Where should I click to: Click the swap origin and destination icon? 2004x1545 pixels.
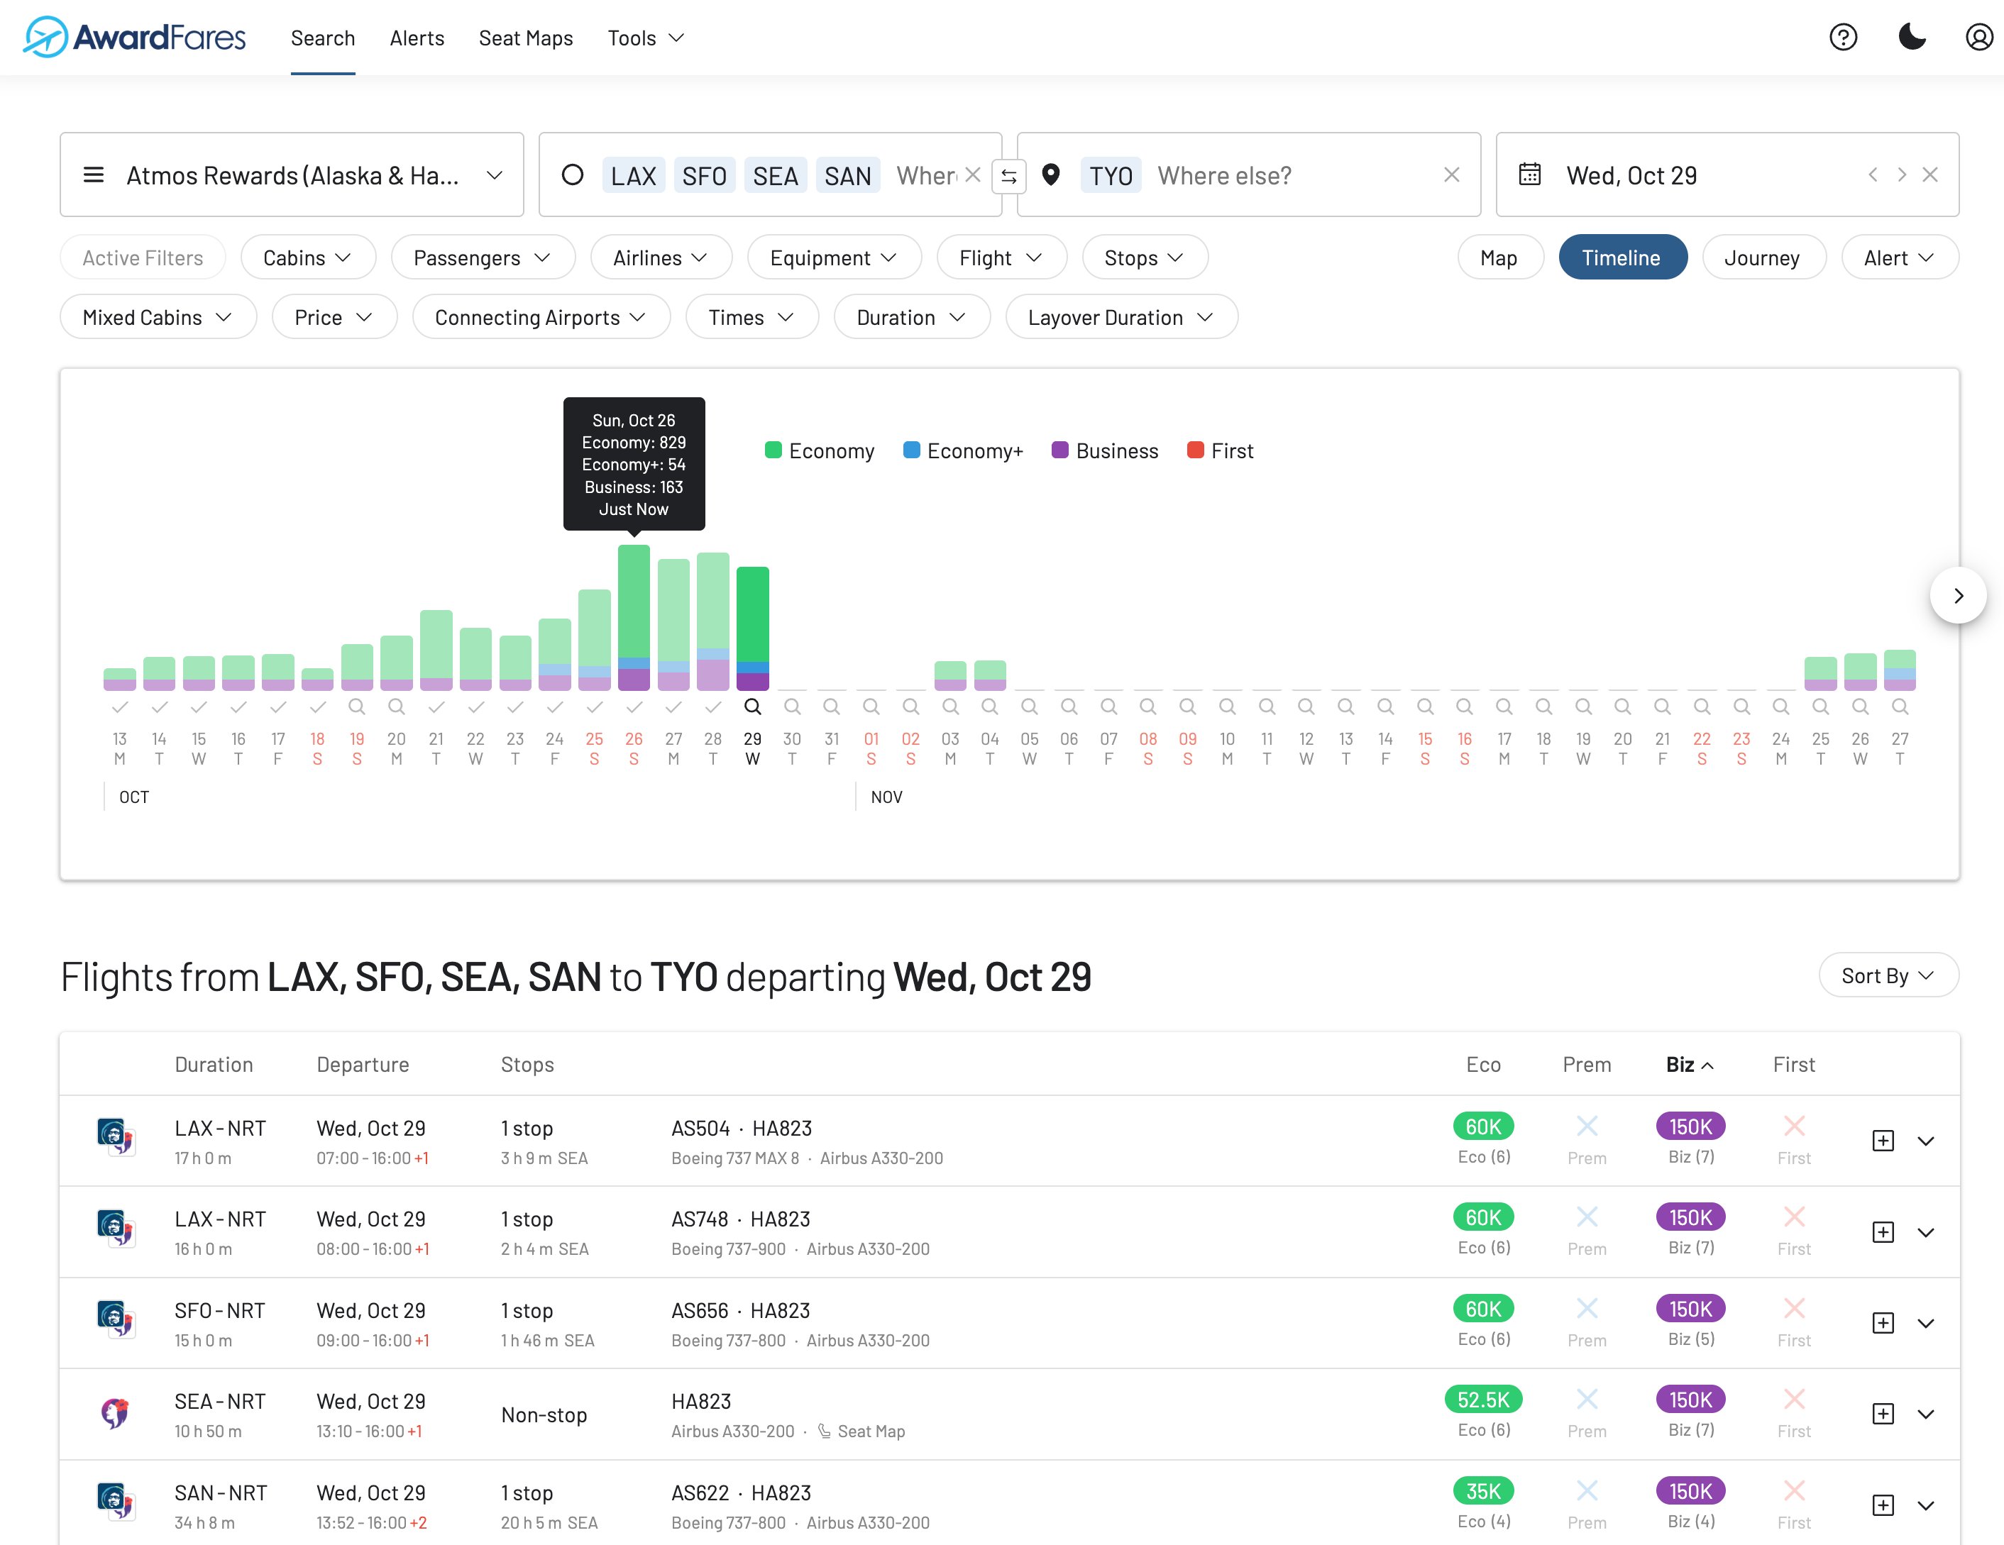(x=1008, y=176)
